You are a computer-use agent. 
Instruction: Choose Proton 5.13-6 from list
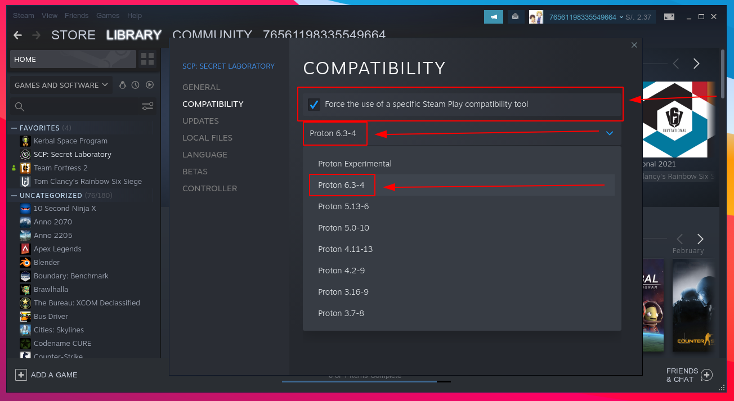(x=462, y=206)
